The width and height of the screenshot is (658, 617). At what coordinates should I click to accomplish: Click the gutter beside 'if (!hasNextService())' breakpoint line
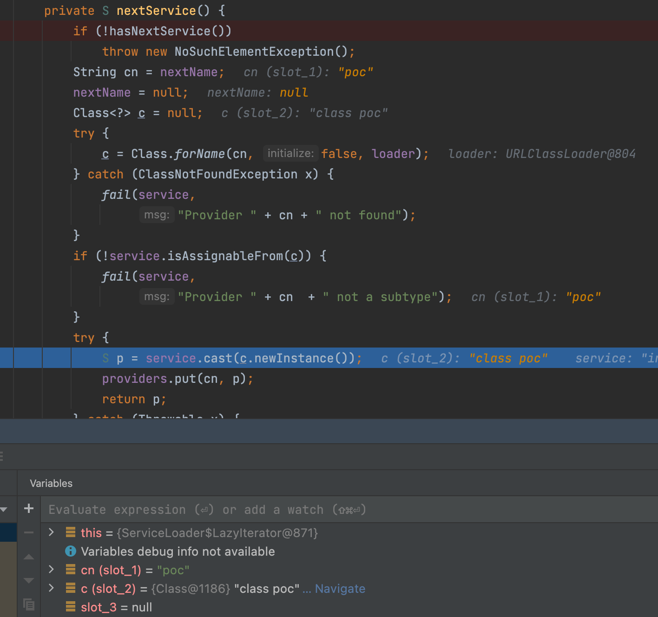[7, 31]
